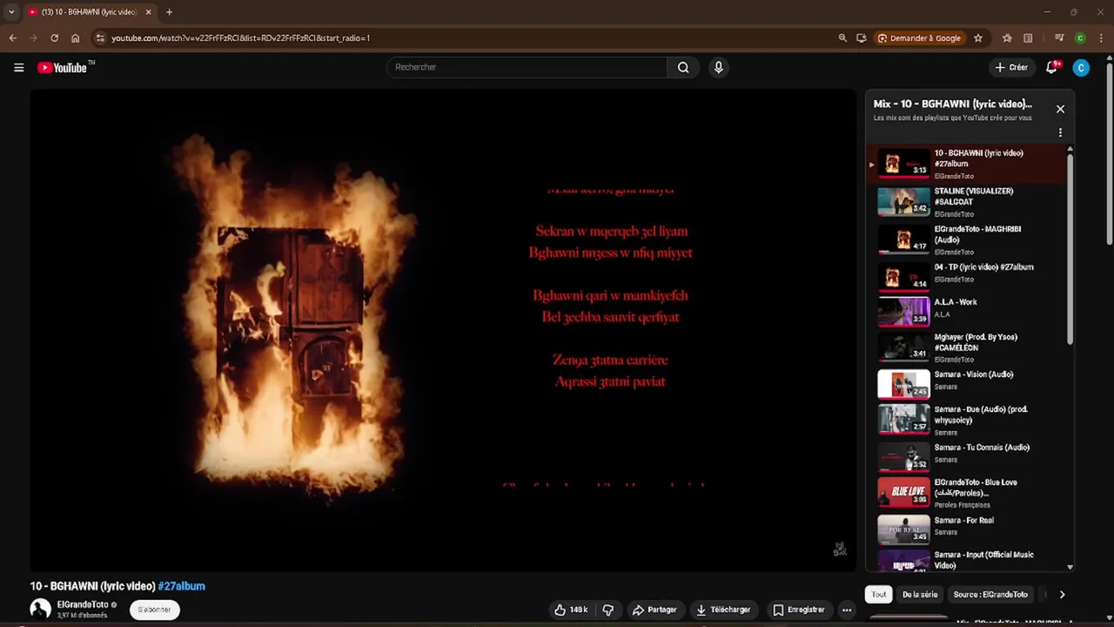Screen dimensions: 1114x627
Task: Open the reading list side panel icon
Action: pos(1028,37)
